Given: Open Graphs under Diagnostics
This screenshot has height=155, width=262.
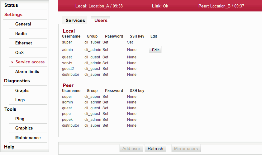Looking at the screenshot, I should click(22, 90).
